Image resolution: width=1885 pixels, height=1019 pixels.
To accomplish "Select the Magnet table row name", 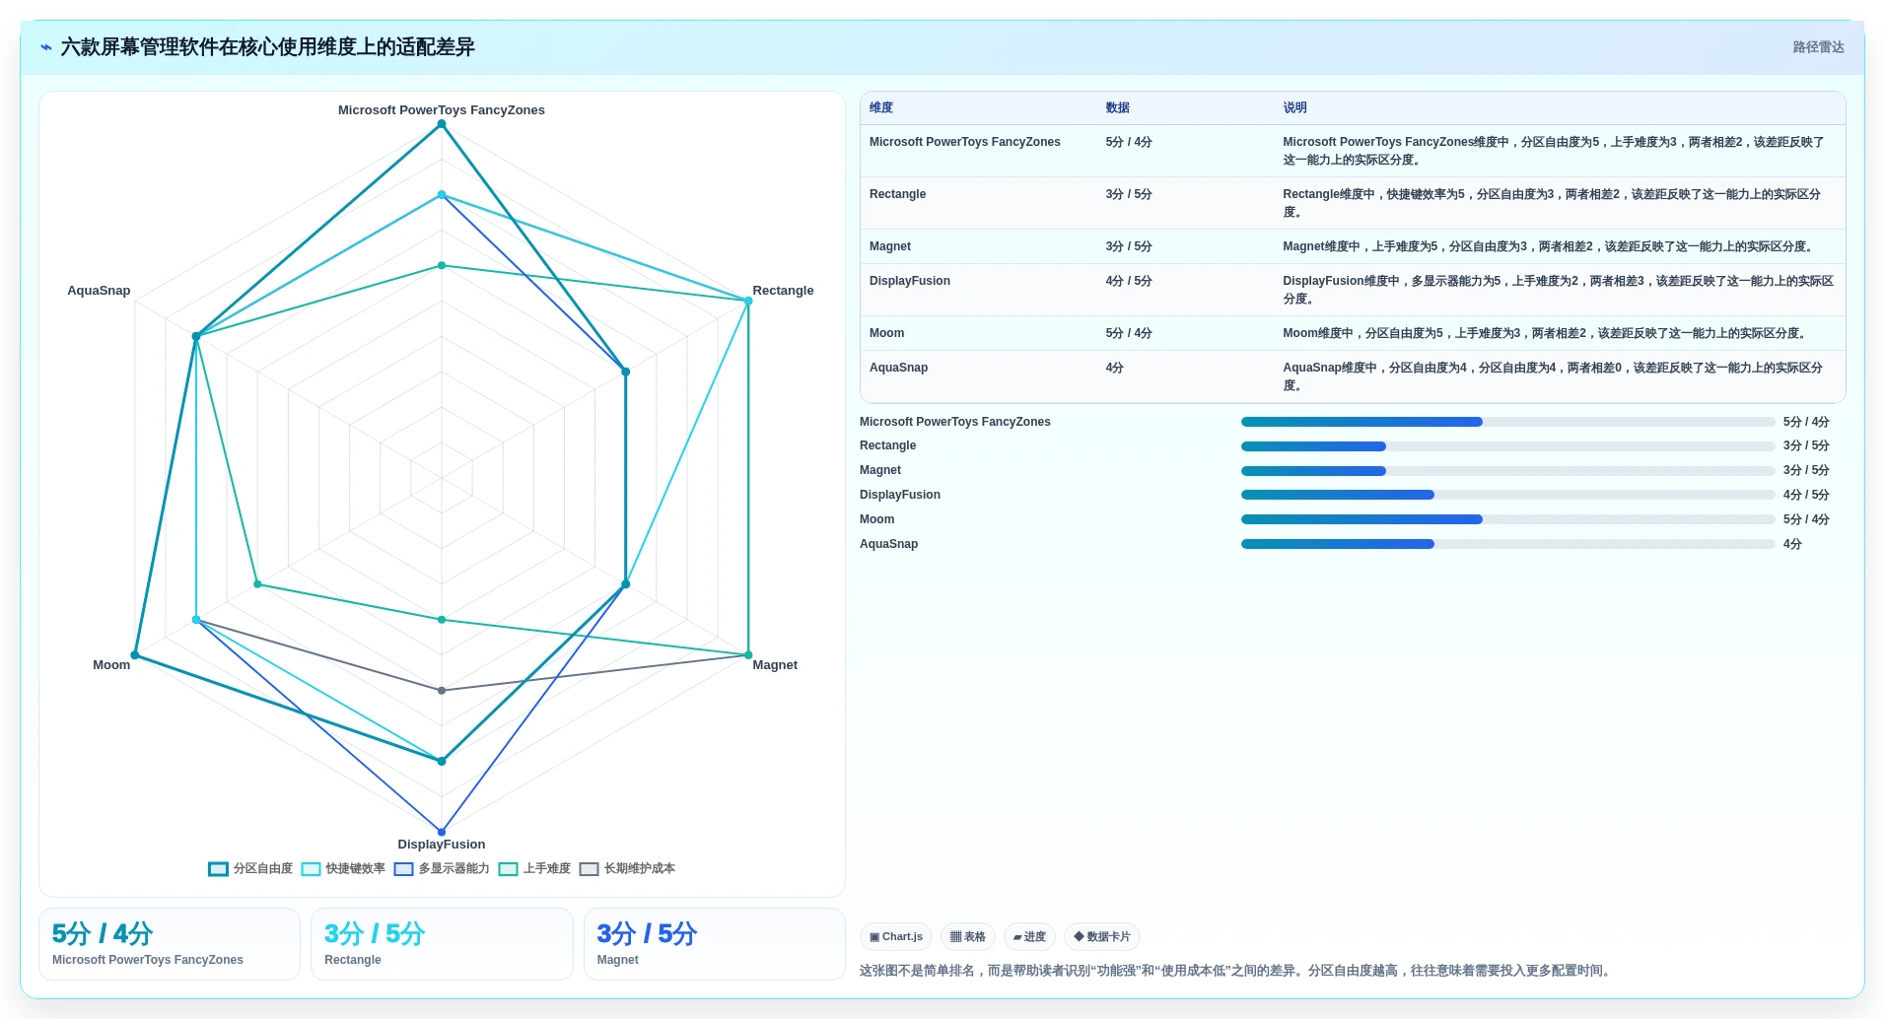I will click(x=890, y=246).
